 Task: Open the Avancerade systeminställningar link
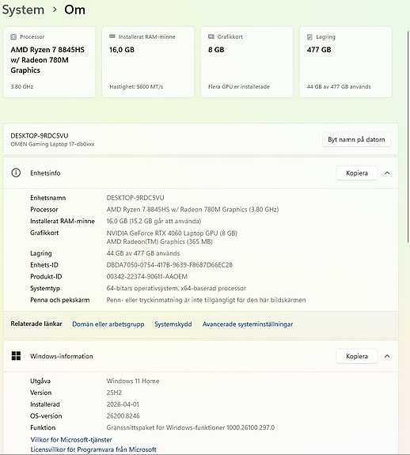pyautogui.click(x=248, y=324)
